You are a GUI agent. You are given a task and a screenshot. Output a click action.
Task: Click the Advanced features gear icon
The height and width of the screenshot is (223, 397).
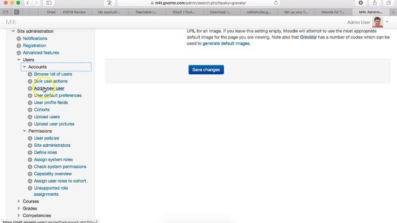19,53
